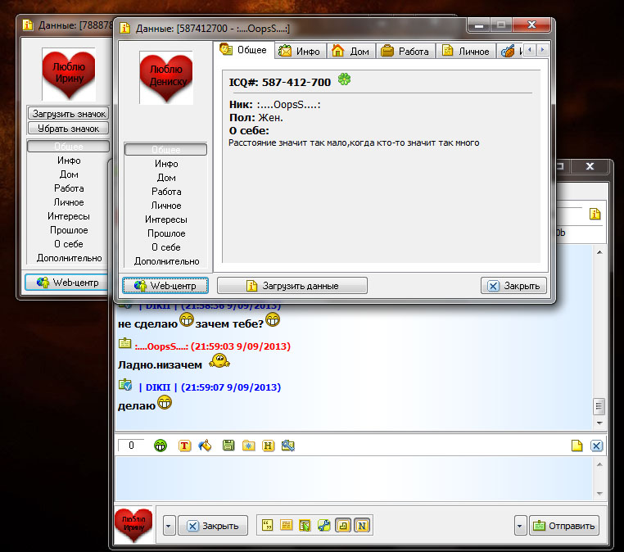Click the cursor-on-page icon in bottom bar
This screenshot has height=552, width=624.
coord(305,525)
